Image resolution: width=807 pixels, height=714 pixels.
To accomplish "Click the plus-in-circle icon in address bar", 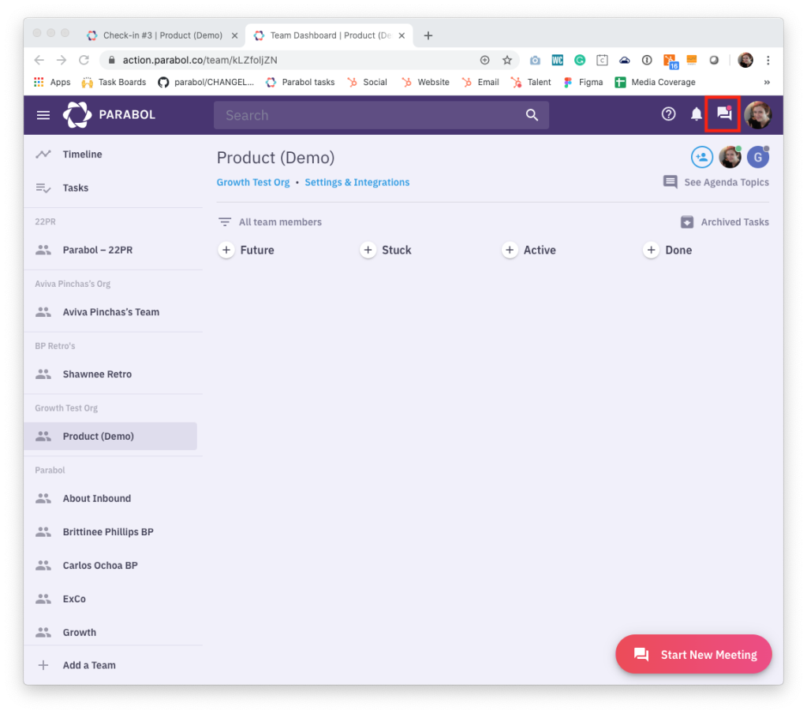I will (484, 60).
